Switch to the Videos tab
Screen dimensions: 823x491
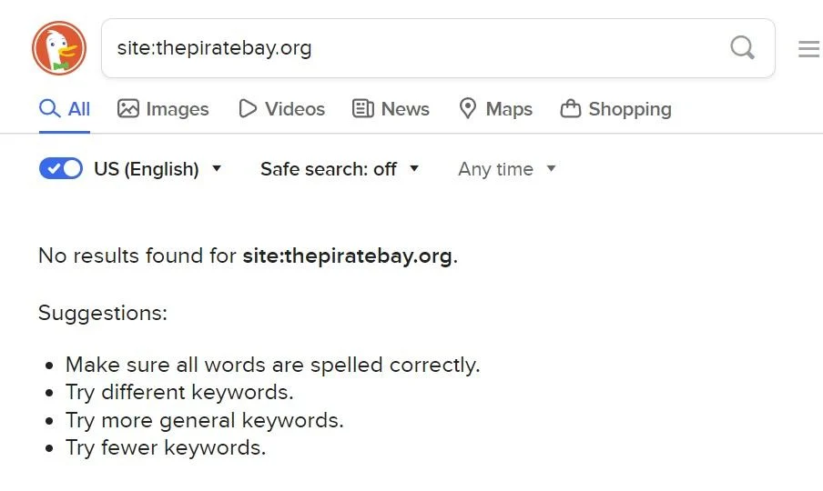281,109
